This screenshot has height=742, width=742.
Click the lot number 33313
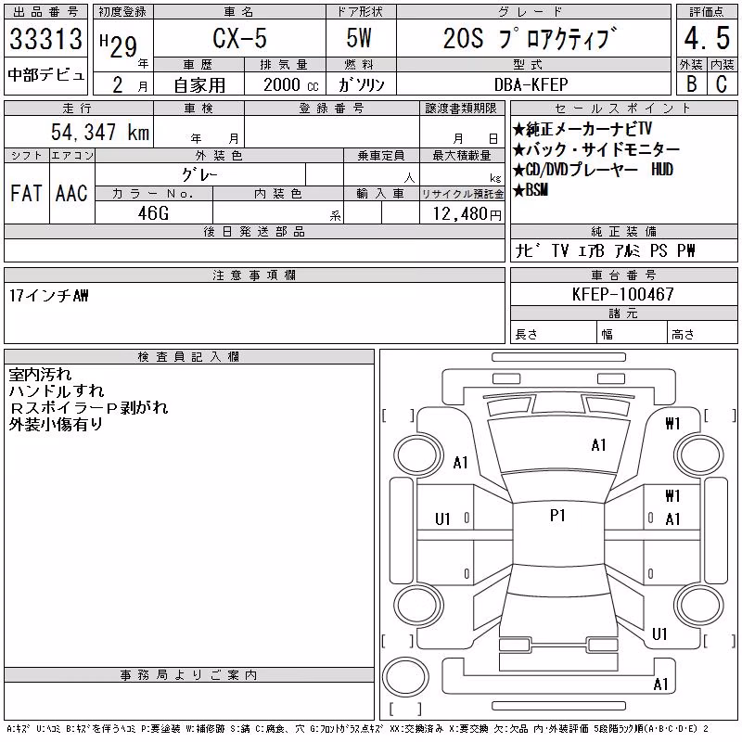[45, 39]
